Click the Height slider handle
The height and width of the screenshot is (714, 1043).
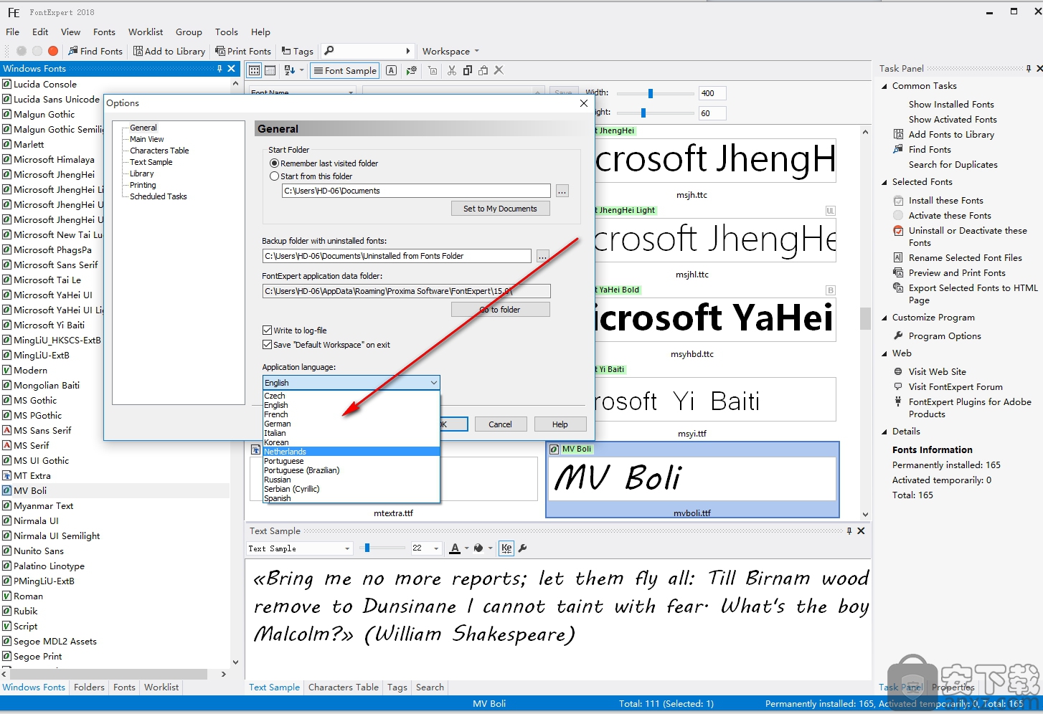click(643, 113)
